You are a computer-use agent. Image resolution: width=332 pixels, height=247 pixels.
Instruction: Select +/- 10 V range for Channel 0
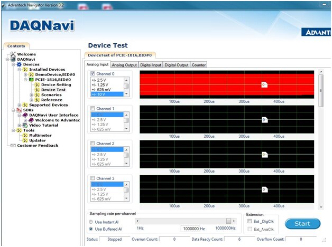[x=107, y=94]
